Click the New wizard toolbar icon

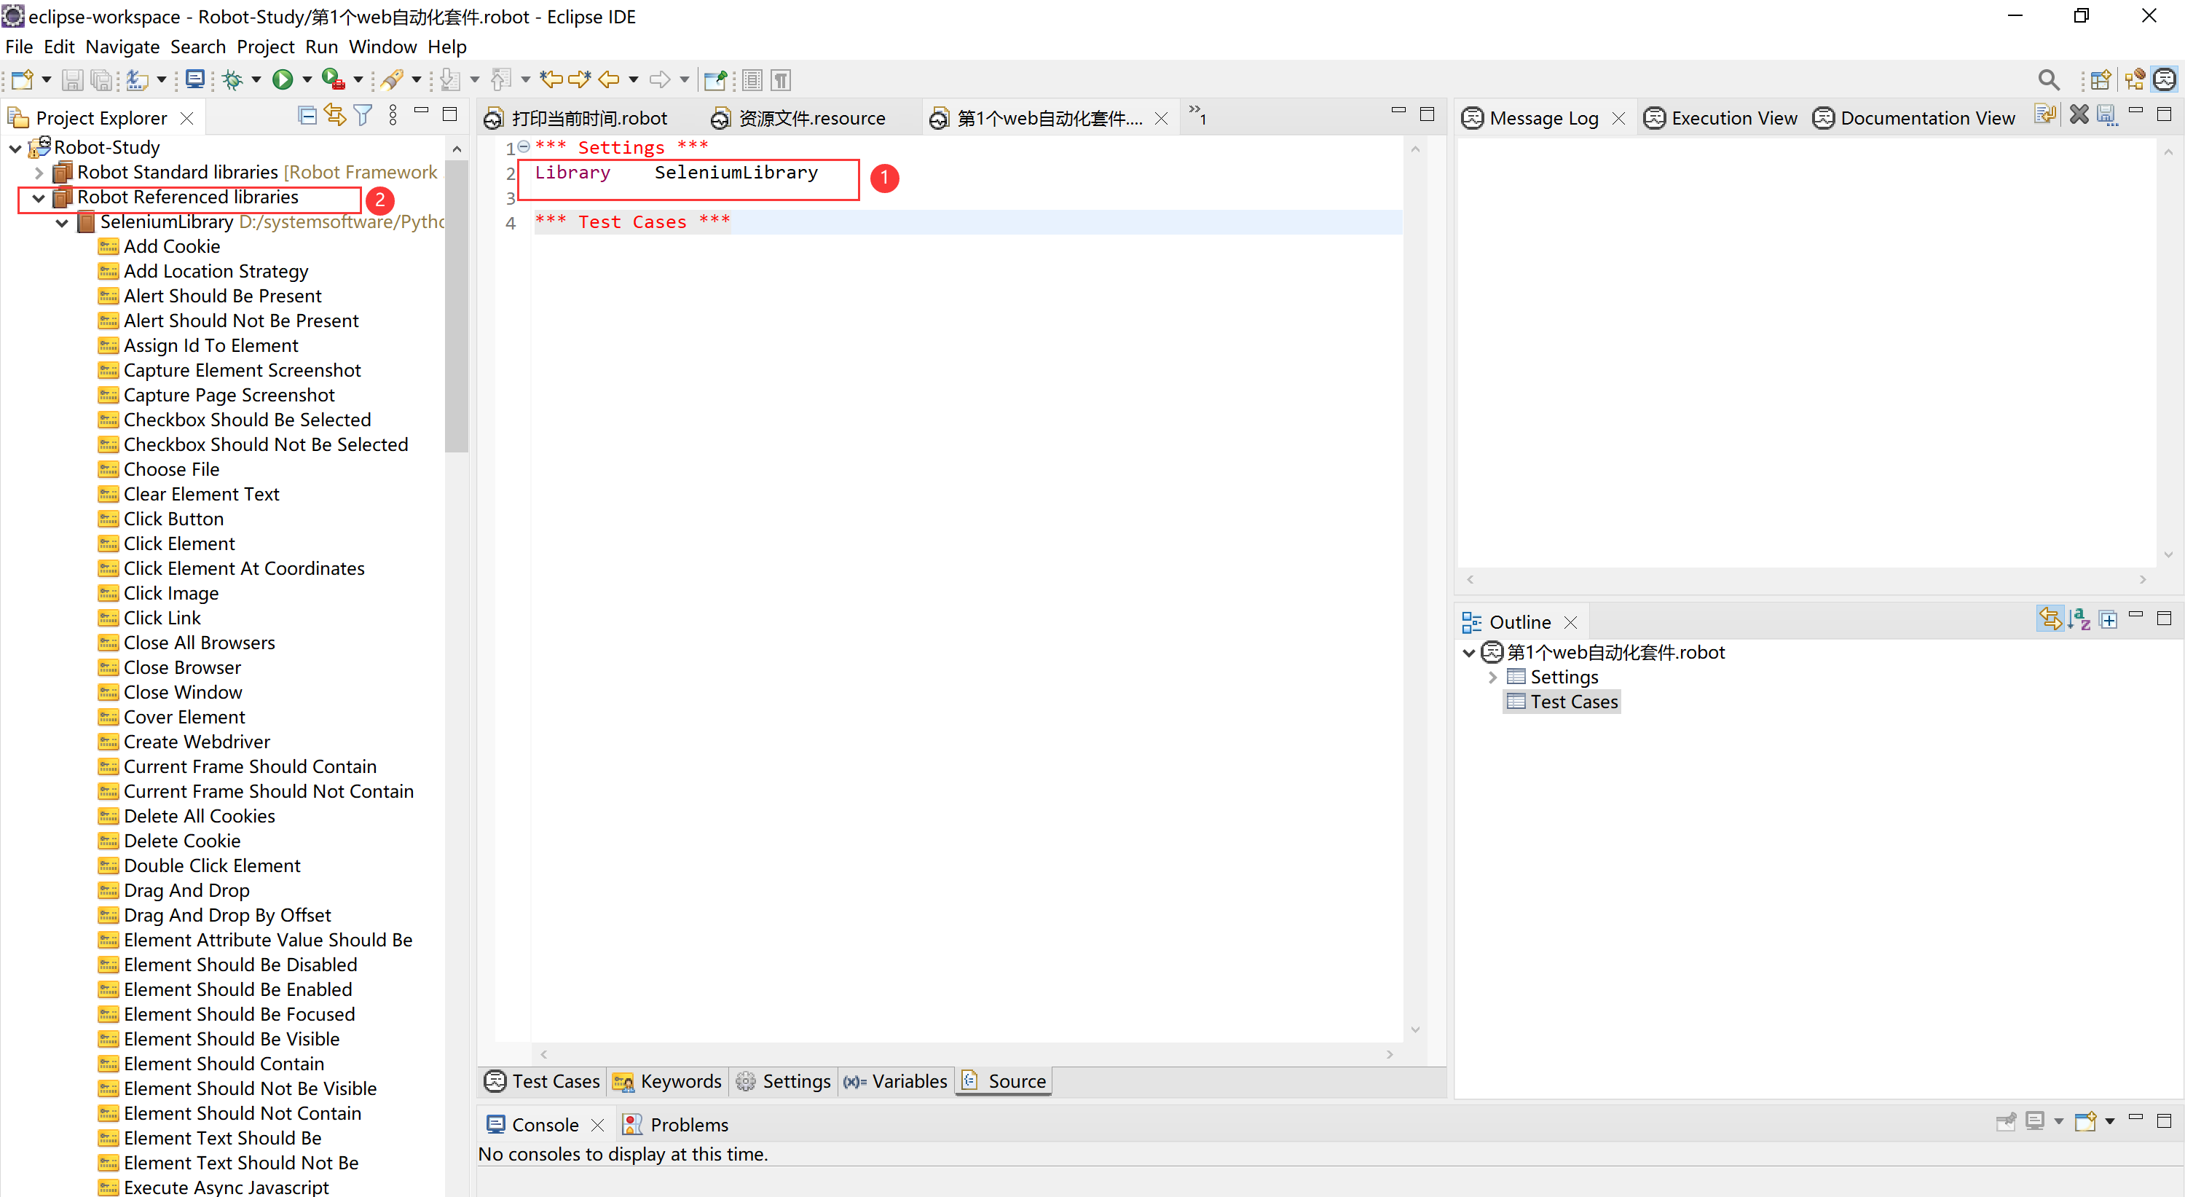(x=22, y=79)
